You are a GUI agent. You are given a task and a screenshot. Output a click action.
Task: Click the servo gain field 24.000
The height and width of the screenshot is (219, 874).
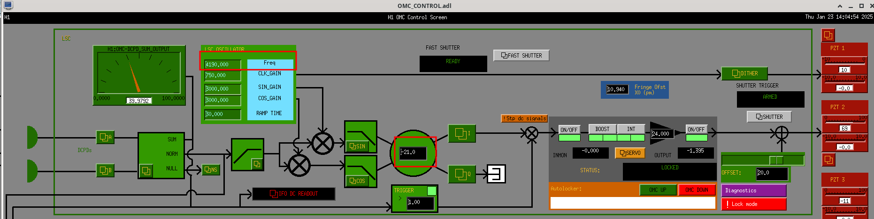pyautogui.click(x=662, y=134)
